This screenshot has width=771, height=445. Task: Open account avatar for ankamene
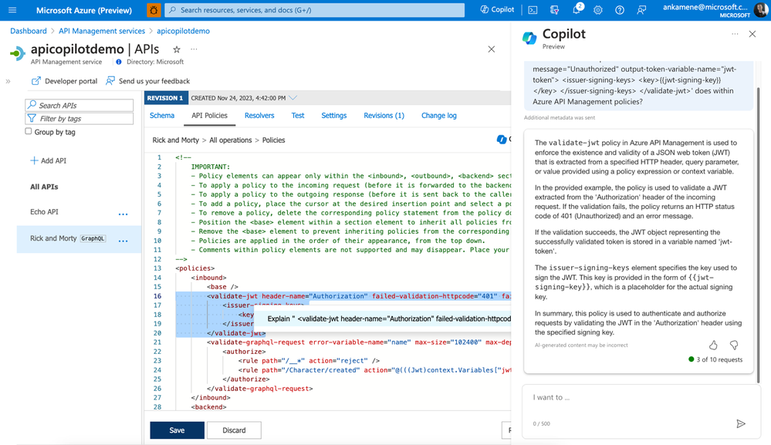pyautogui.click(x=761, y=10)
